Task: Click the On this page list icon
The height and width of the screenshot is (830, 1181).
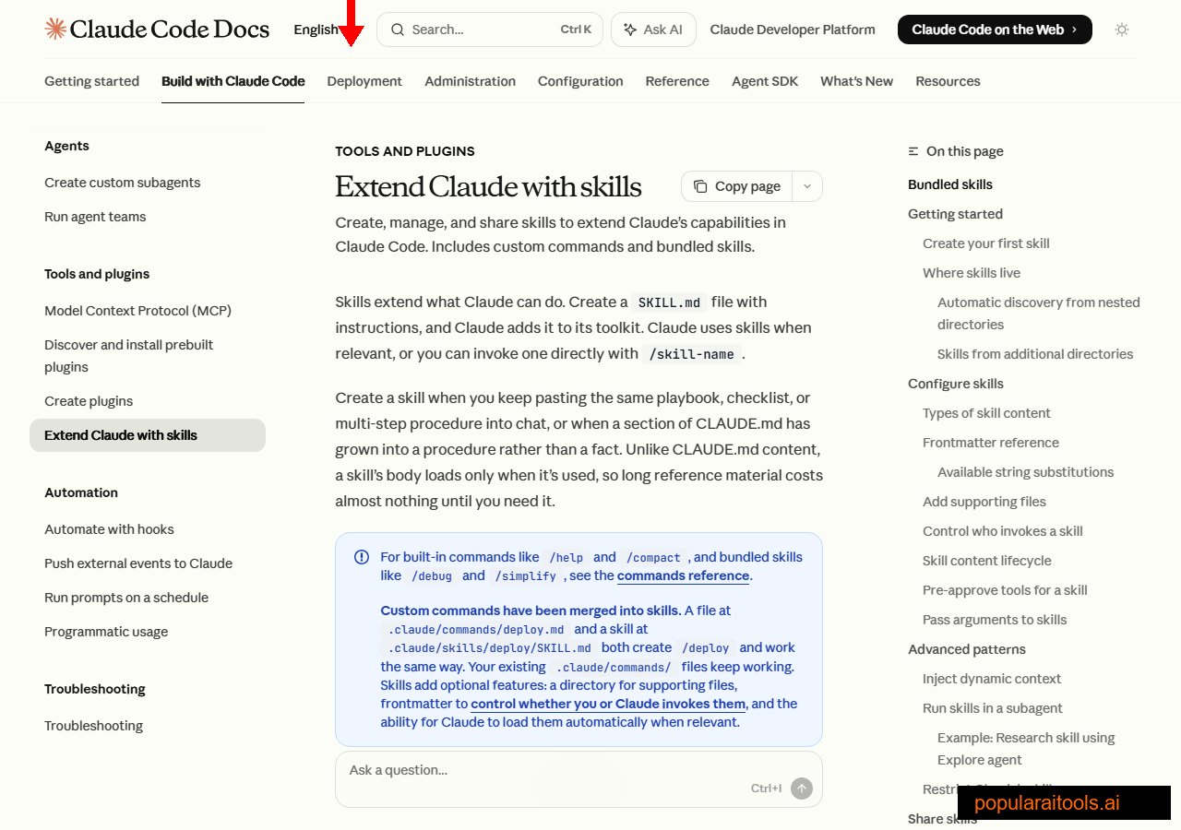Action: (913, 151)
